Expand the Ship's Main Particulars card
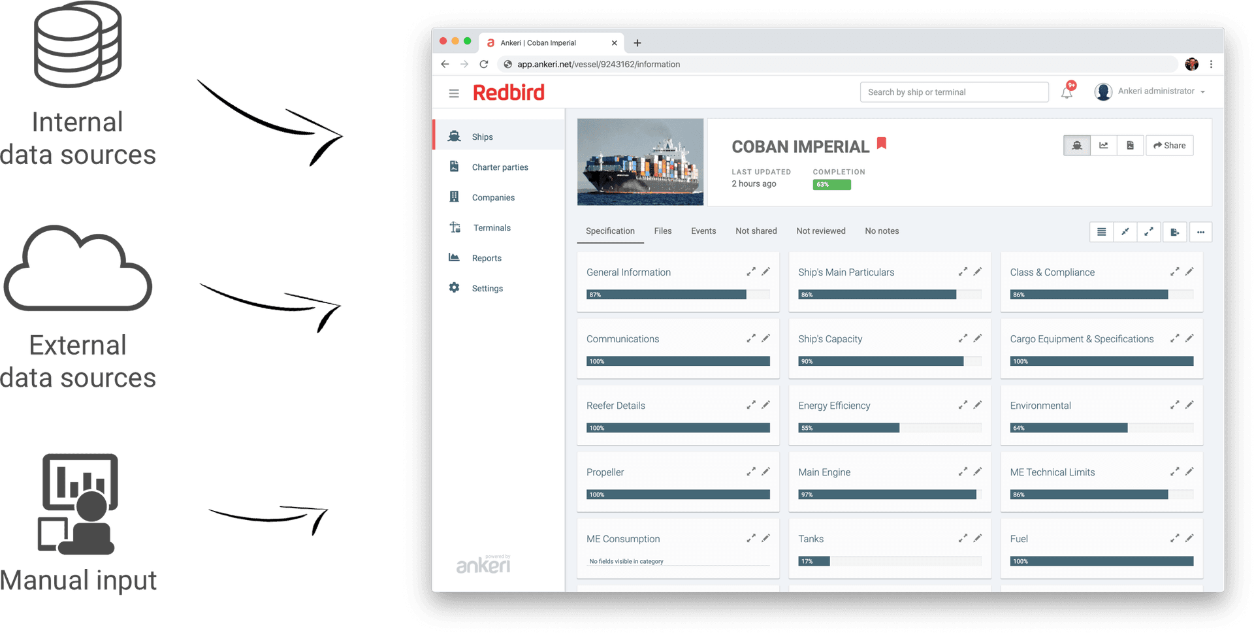Screen dimensions: 1254x633 963,272
